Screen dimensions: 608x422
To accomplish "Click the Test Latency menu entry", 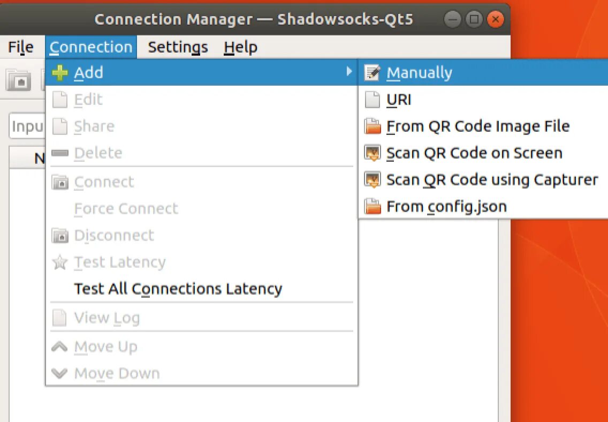I will [202, 262].
